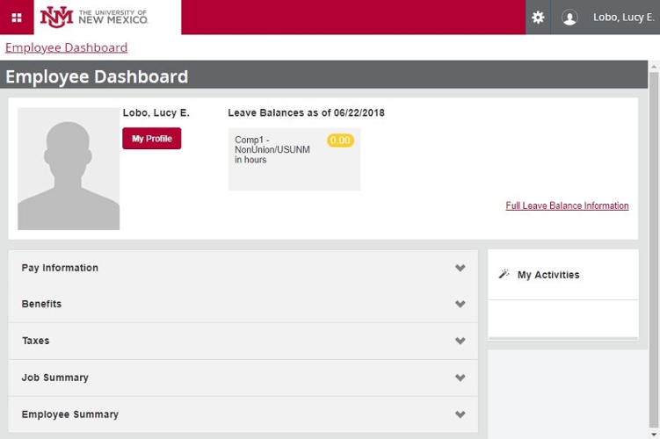The height and width of the screenshot is (439, 660).
Task: Expand the Benefits section chevron
Action: [x=460, y=304]
